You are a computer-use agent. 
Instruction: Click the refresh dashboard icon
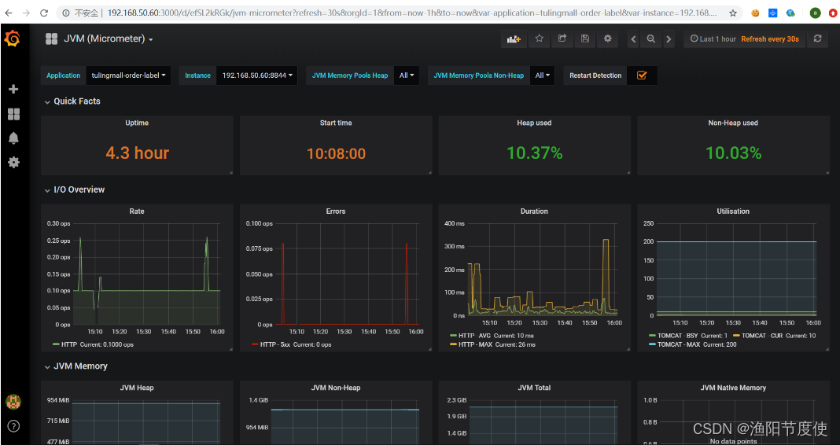(x=817, y=39)
